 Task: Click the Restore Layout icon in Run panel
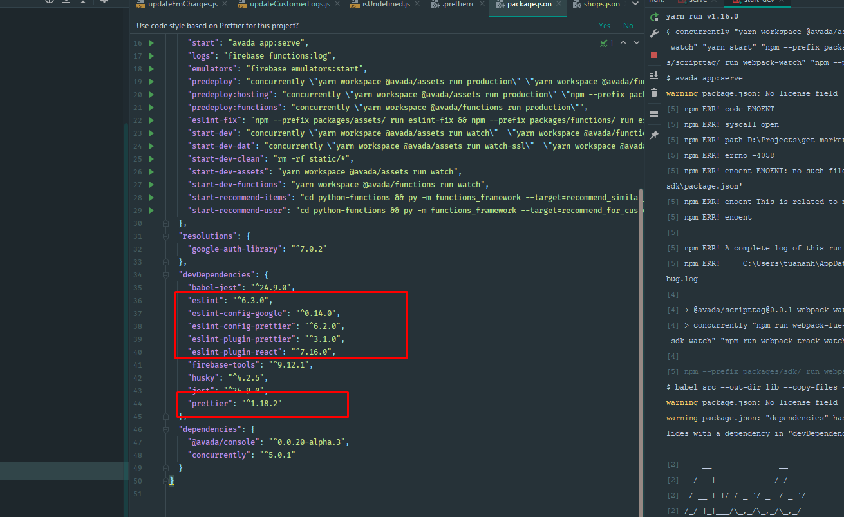(x=654, y=114)
